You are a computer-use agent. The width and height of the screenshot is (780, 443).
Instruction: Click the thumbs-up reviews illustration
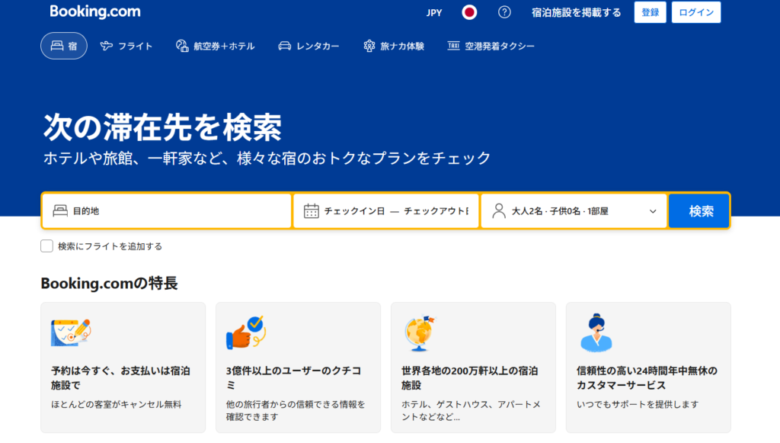(245, 332)
